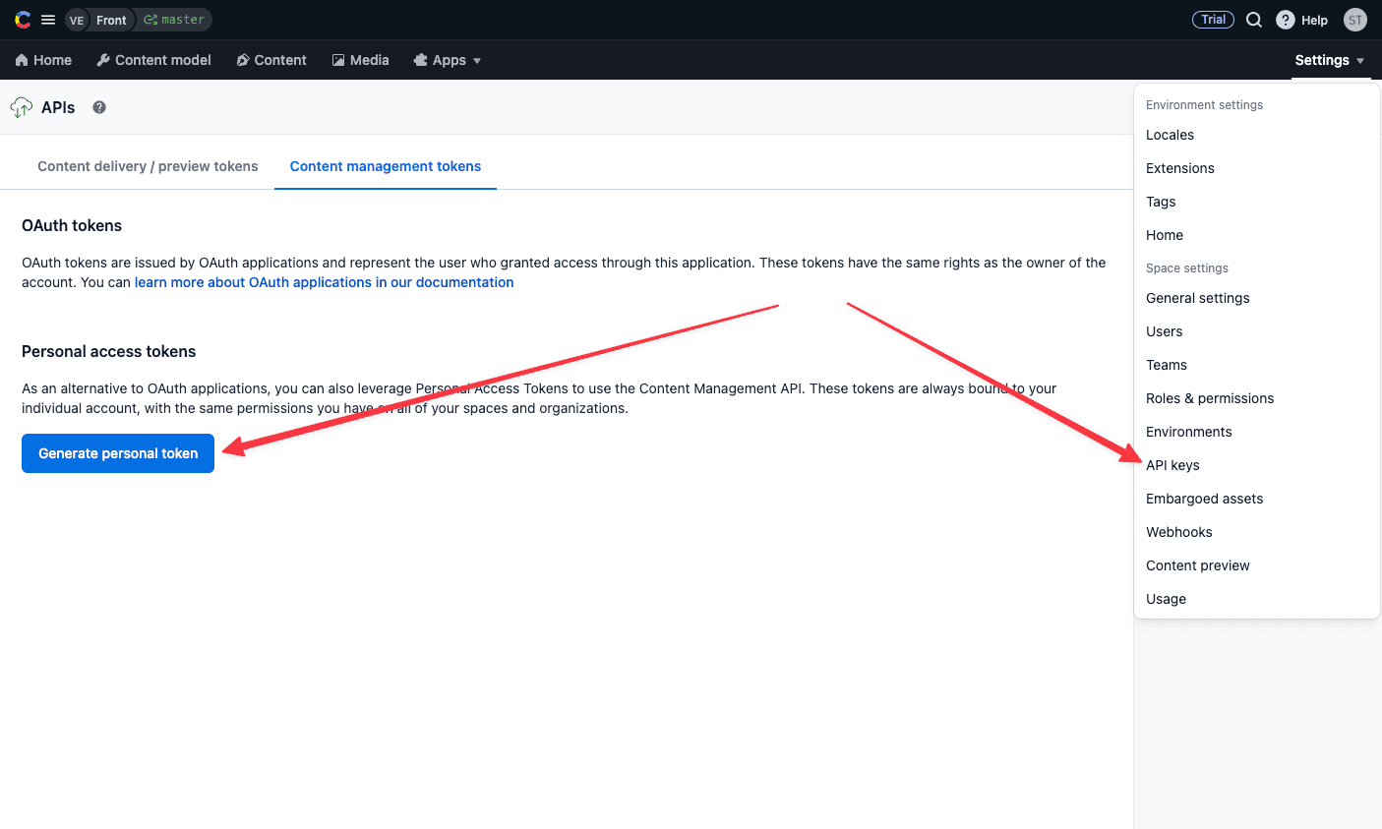Viewport: 1382px width, 829px height.
Task: Open the hamburger navigation menu
Action: coord(48,20)
